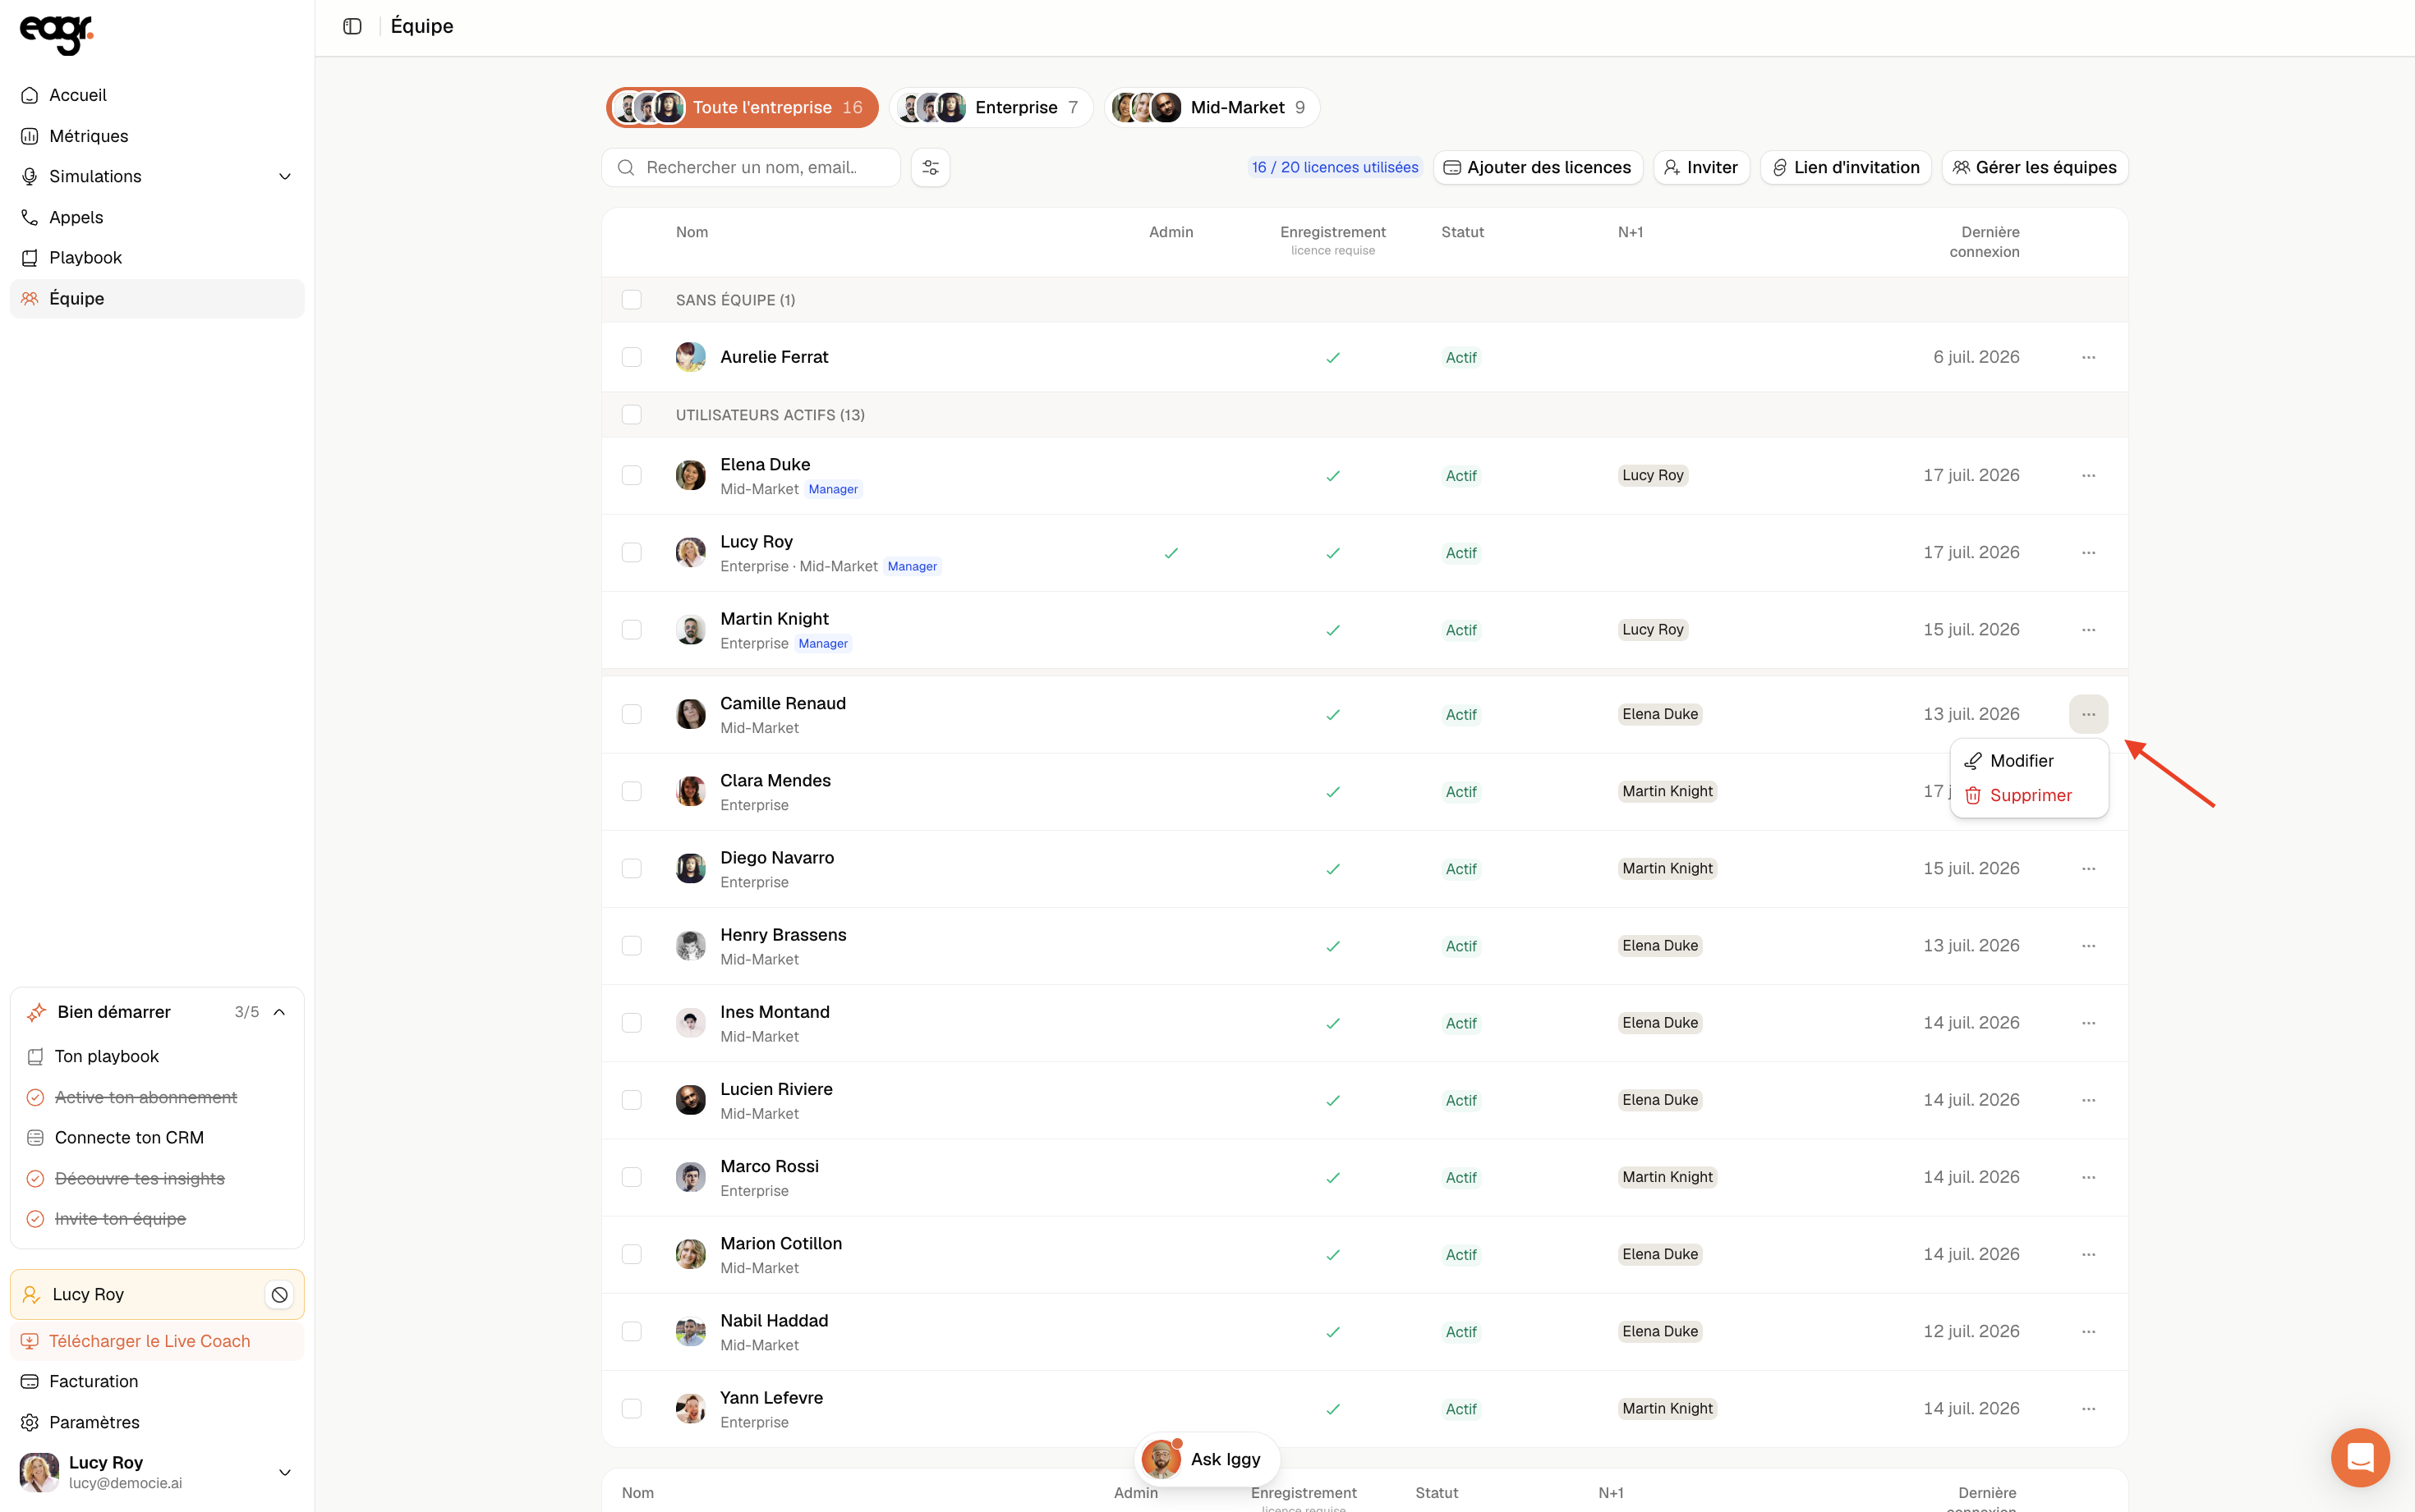Select the Sans équipe group checkbox
This screenshot has width=2415, height=1512.
(x=631, y=300)
